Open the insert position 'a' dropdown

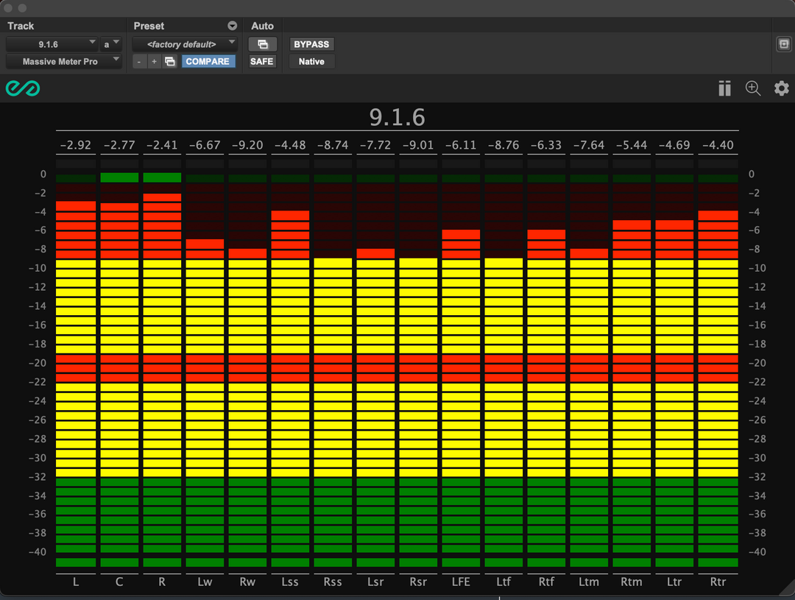coord(111,44)
